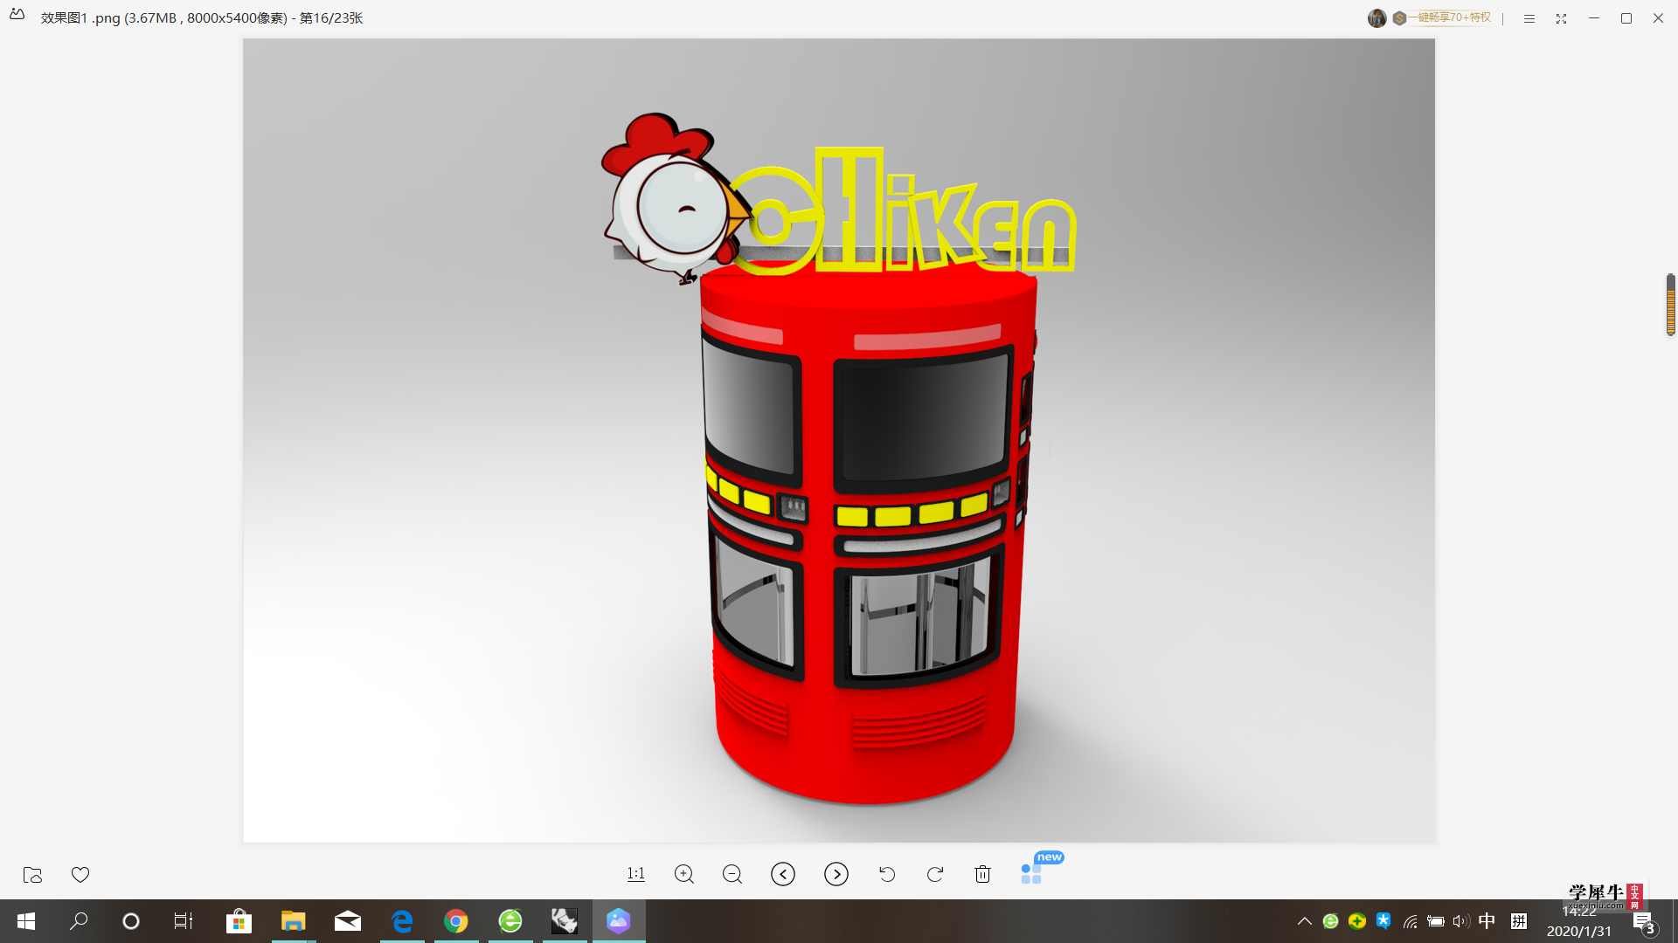Open Task View on taskbar

(184, 921)
